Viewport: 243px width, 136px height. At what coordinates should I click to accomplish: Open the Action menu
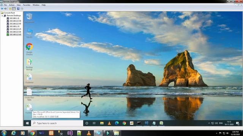[x=12, y=5]
